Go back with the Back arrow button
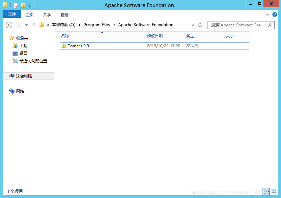Image resolution: width=281 pixels, height=198 pixels. pos(9,25)
